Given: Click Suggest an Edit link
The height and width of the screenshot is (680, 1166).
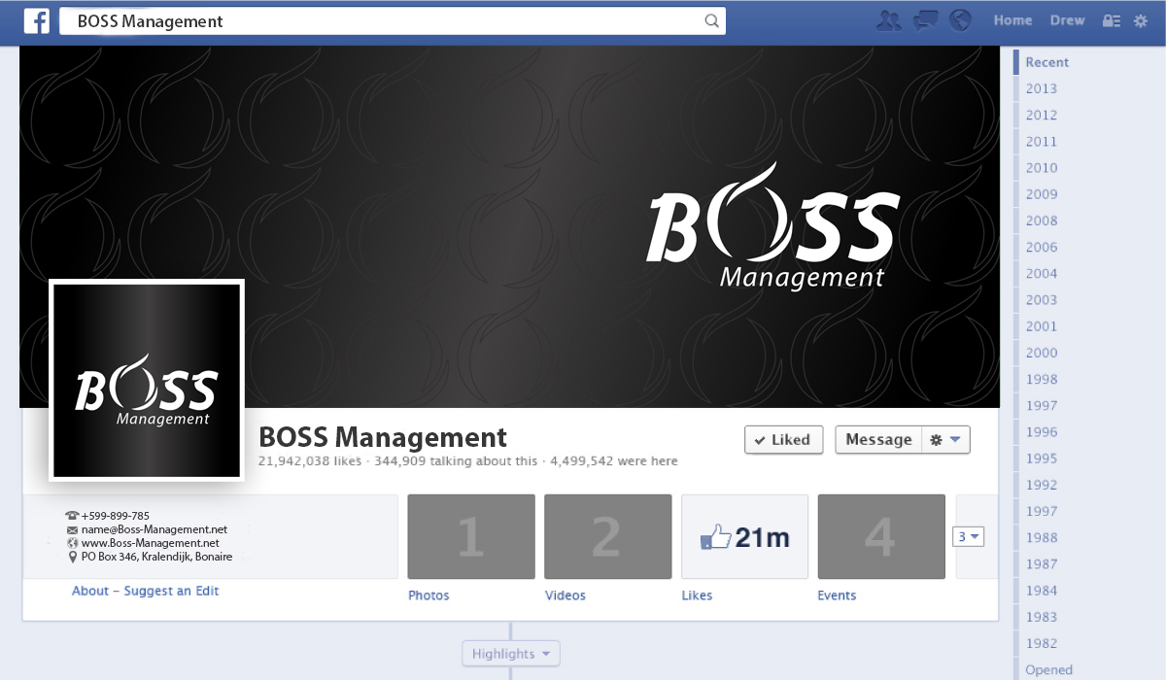Looking at the screenshot, I should click(x=171, y=591).
